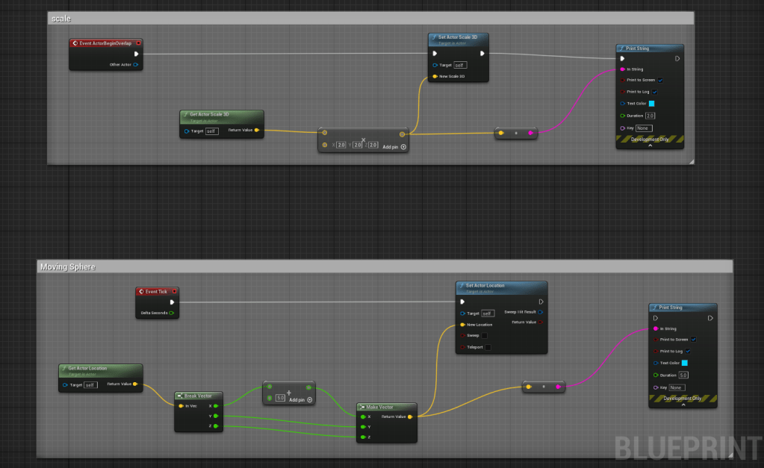Image resolution: width=764 pixels, height=468 pixels.
Task: Toggle Sweep checkbox on Set Actor Location
Action: click(x=485, y=336)
